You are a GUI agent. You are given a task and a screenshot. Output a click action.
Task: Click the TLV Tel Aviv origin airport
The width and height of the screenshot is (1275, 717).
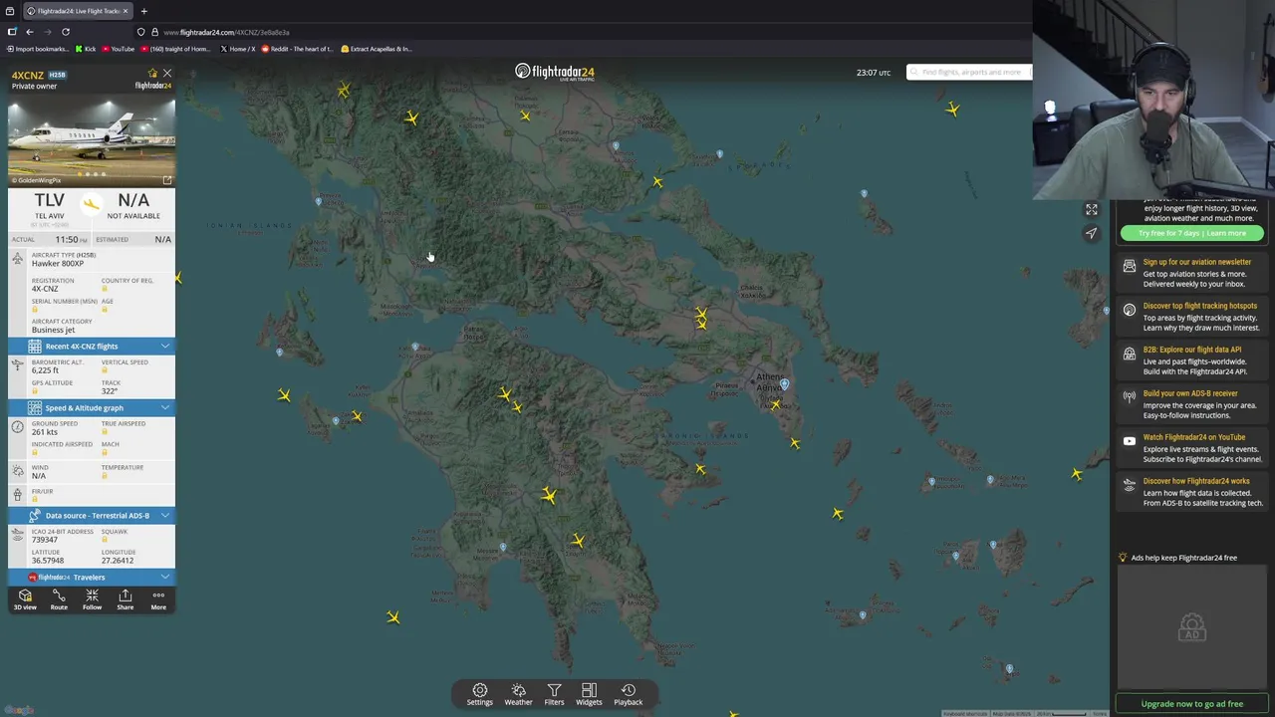49,206
